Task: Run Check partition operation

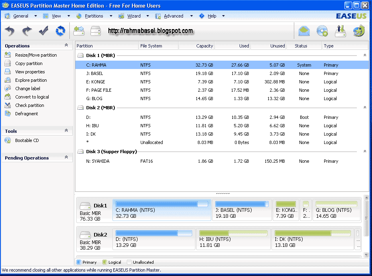Action: [30, 105]
